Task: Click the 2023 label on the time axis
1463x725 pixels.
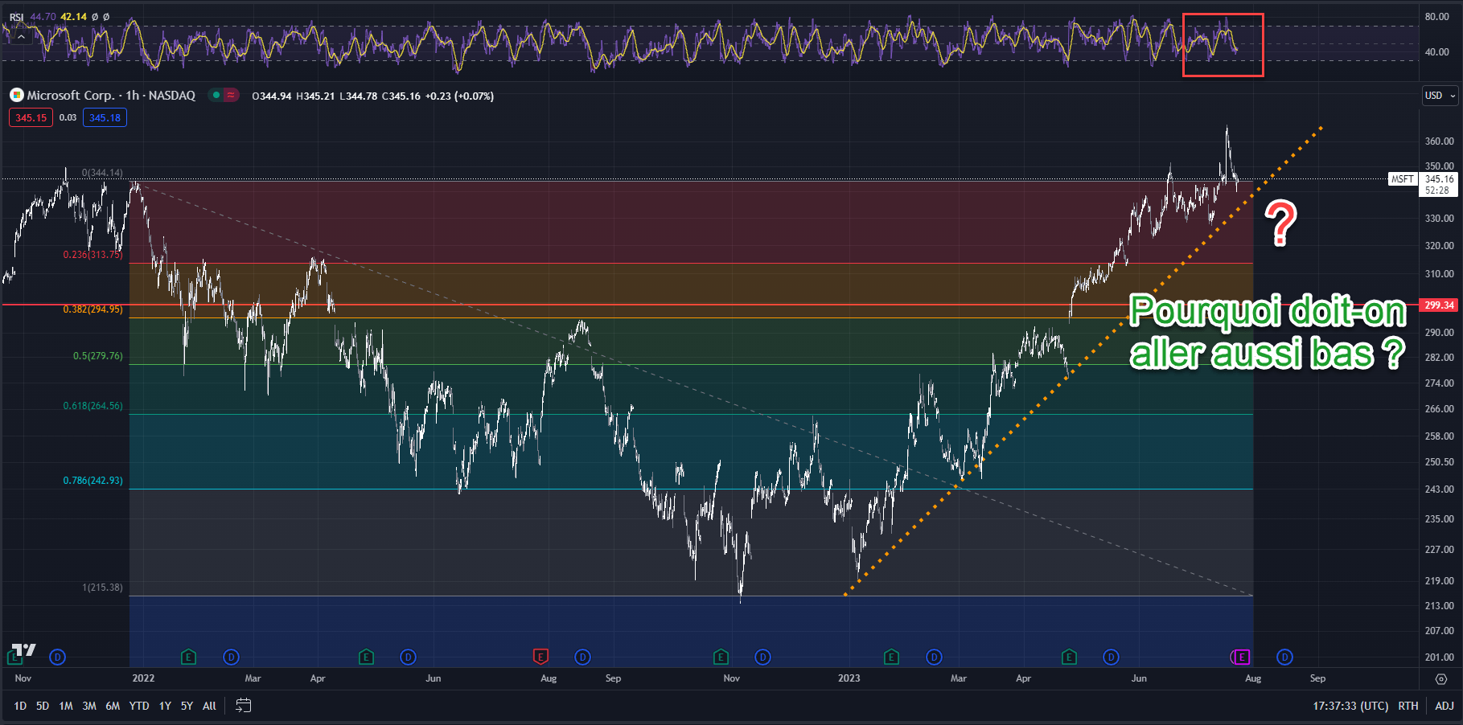Action: pos(849,678)
